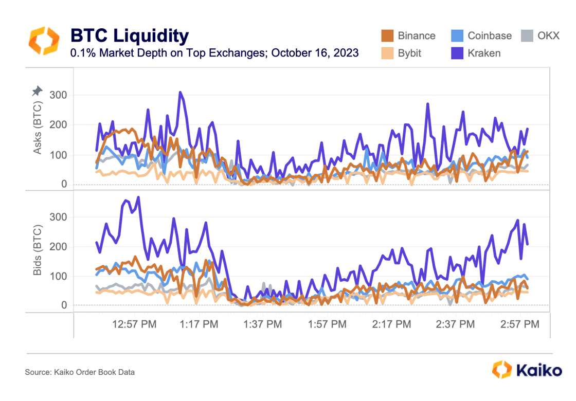576x401 pixels.
Task: Click the Kaiko Order Book Data source text
Action: coord(80,372)
